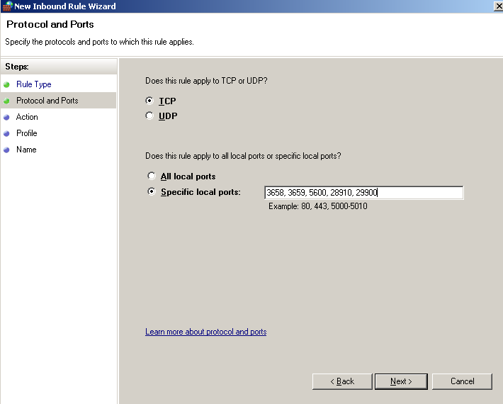The width and height of the screenshot is (503, 404).
Task: Proceed with the Next button
Action: 401,381
